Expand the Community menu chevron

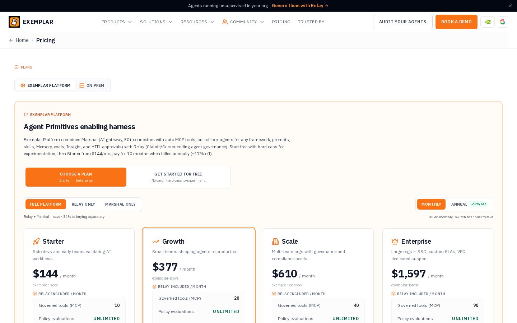point(262,22)
